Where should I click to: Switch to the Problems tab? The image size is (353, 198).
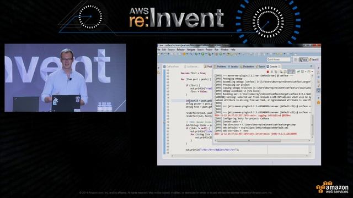tap(220, 67)
